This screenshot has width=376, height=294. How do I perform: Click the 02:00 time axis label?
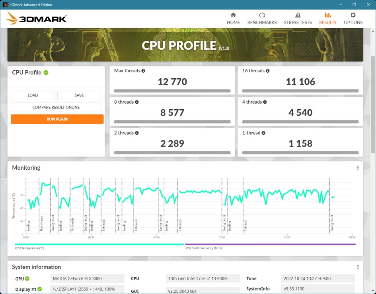222,237
